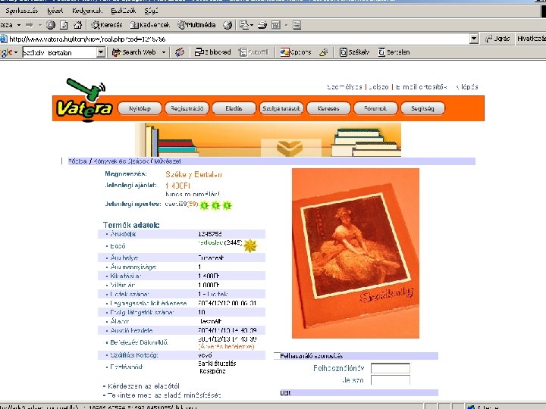Click the AutoFill button

[254, 52]
